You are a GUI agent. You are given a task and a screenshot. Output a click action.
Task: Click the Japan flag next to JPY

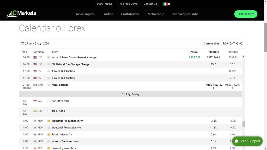coord(35,148)
